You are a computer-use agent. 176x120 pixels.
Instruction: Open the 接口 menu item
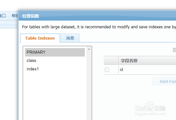[3, 16]
